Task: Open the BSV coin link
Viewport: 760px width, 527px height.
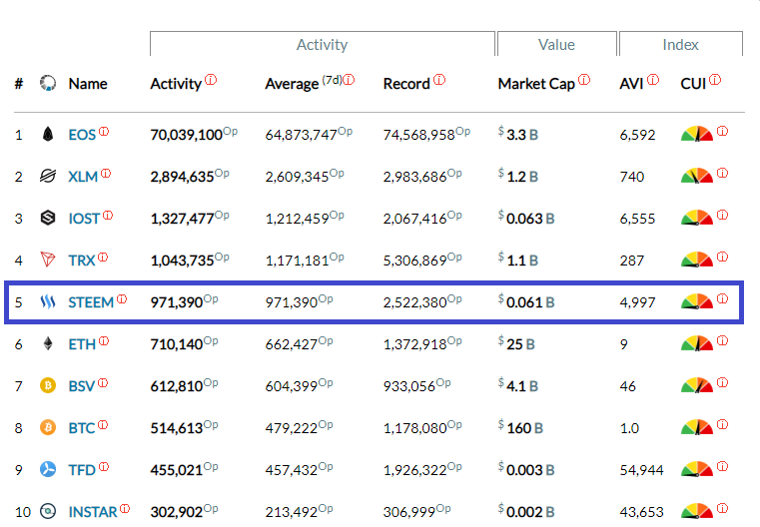Action: pos(82,386)
